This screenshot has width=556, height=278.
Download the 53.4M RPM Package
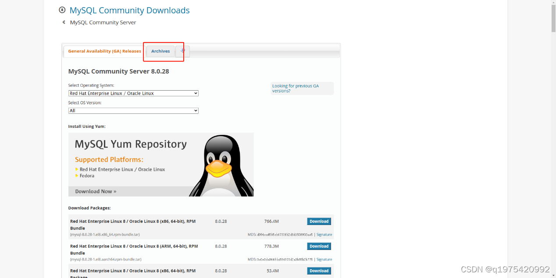pos(319,271)
